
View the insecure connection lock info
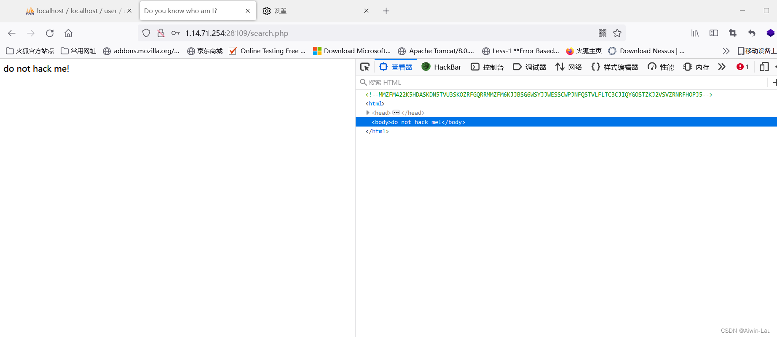(x=161, y=33)
